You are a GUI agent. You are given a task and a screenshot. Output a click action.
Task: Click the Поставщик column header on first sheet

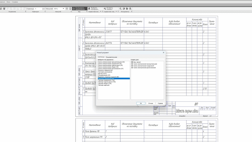coord(153,23)
